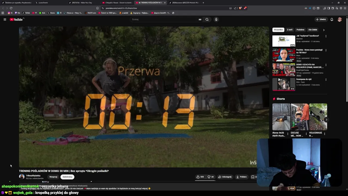
Task: Go to YouTube home via logo
Action: click(17, 19)
